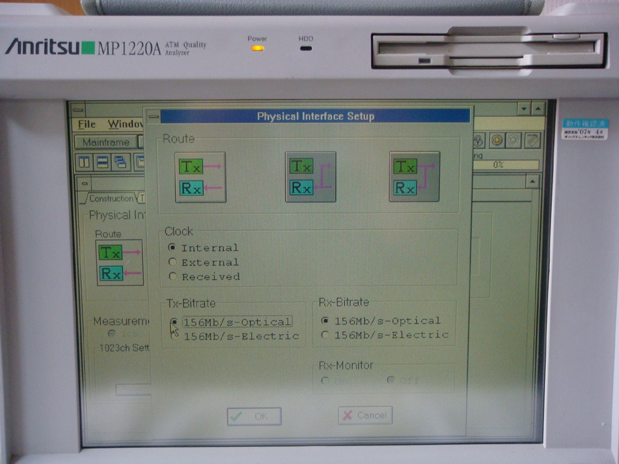Click the tile-vertical window layout icon
The height and width of the screenshot is (464, 619).
(85, 161)
